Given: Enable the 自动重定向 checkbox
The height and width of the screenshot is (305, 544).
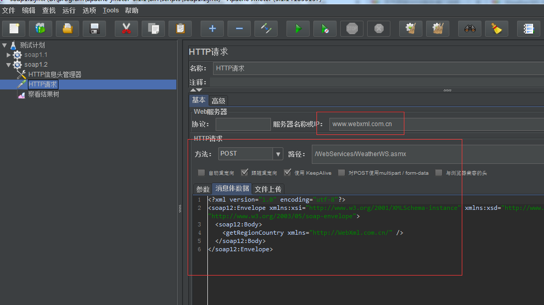Looking at the screenshot, I should [x=201, y=173].
